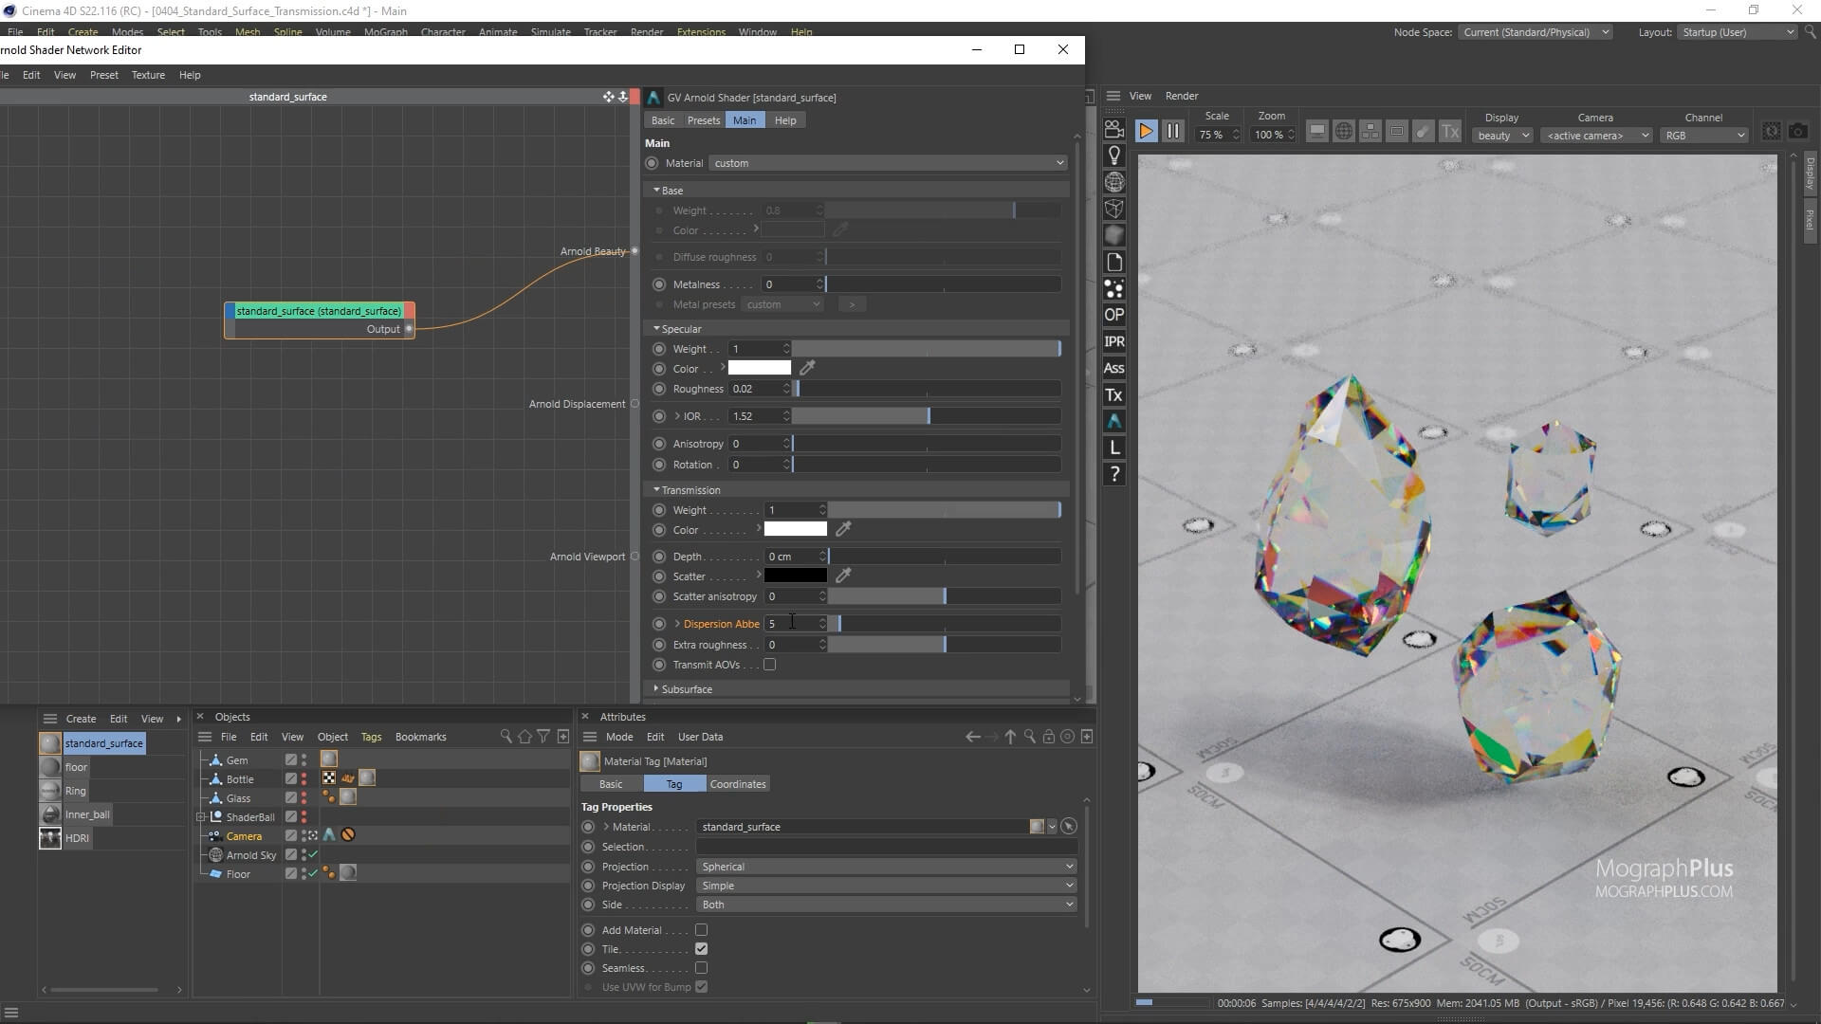Pause rendering using the pause icon

tap(1173, 131)
